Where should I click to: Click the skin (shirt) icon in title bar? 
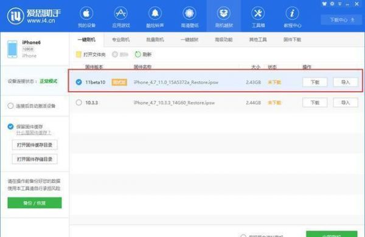[x=324, y=4]
